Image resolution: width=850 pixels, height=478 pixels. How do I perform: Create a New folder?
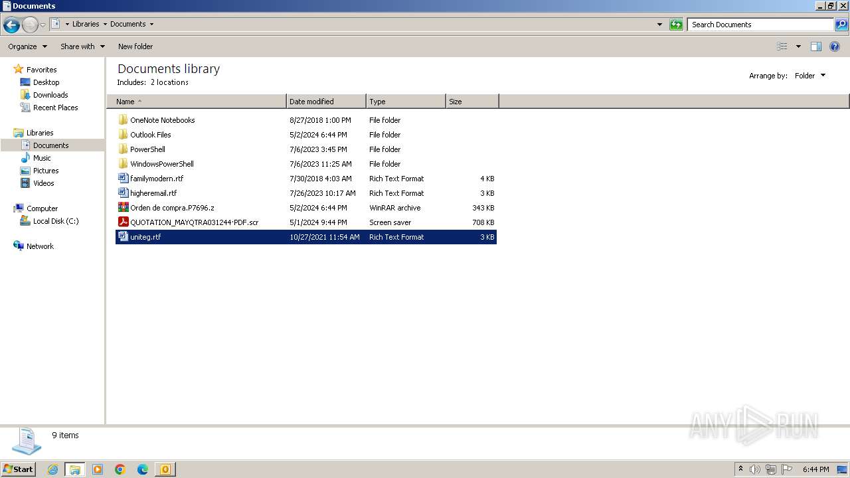click(135, 46)
